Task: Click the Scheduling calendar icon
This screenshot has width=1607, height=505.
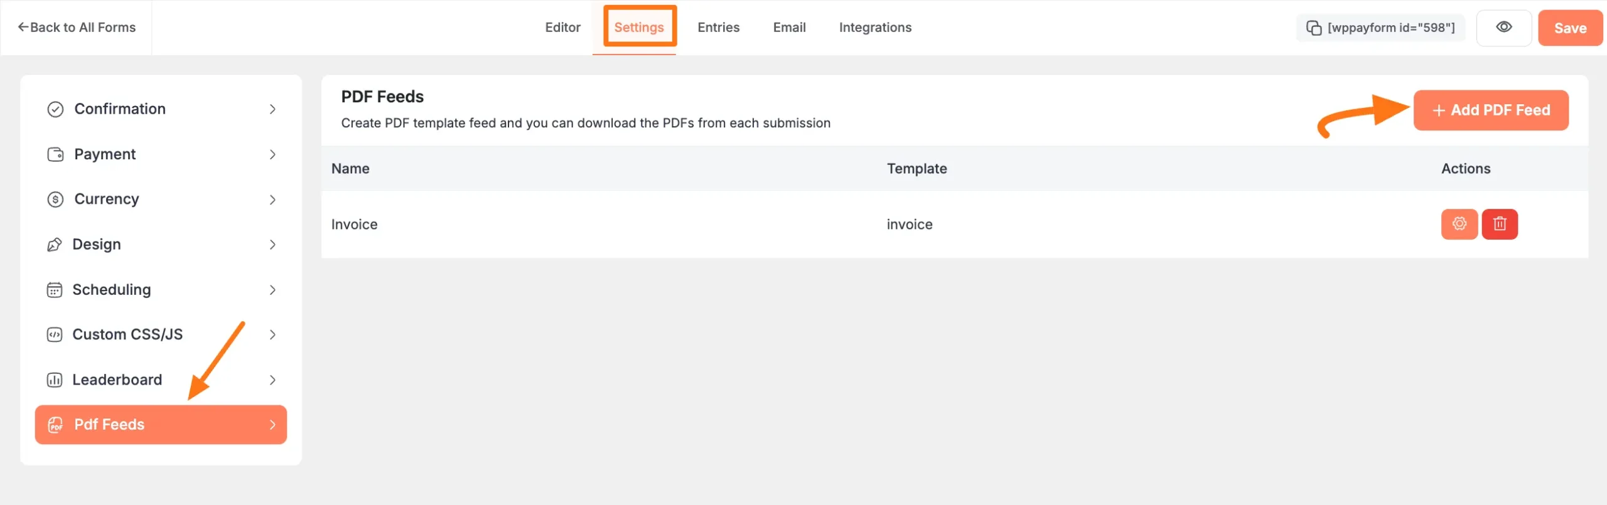Action: tap(55, 290)
